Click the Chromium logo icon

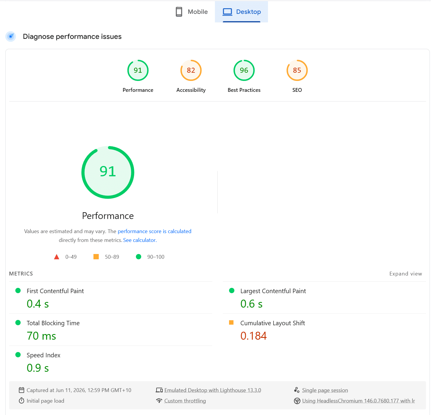click(297, 401)
